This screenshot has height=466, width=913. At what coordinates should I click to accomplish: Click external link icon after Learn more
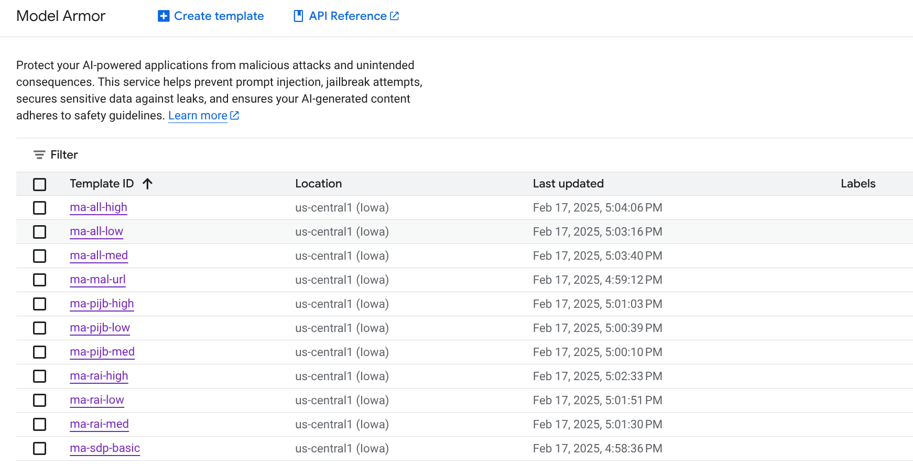(235, 115)
